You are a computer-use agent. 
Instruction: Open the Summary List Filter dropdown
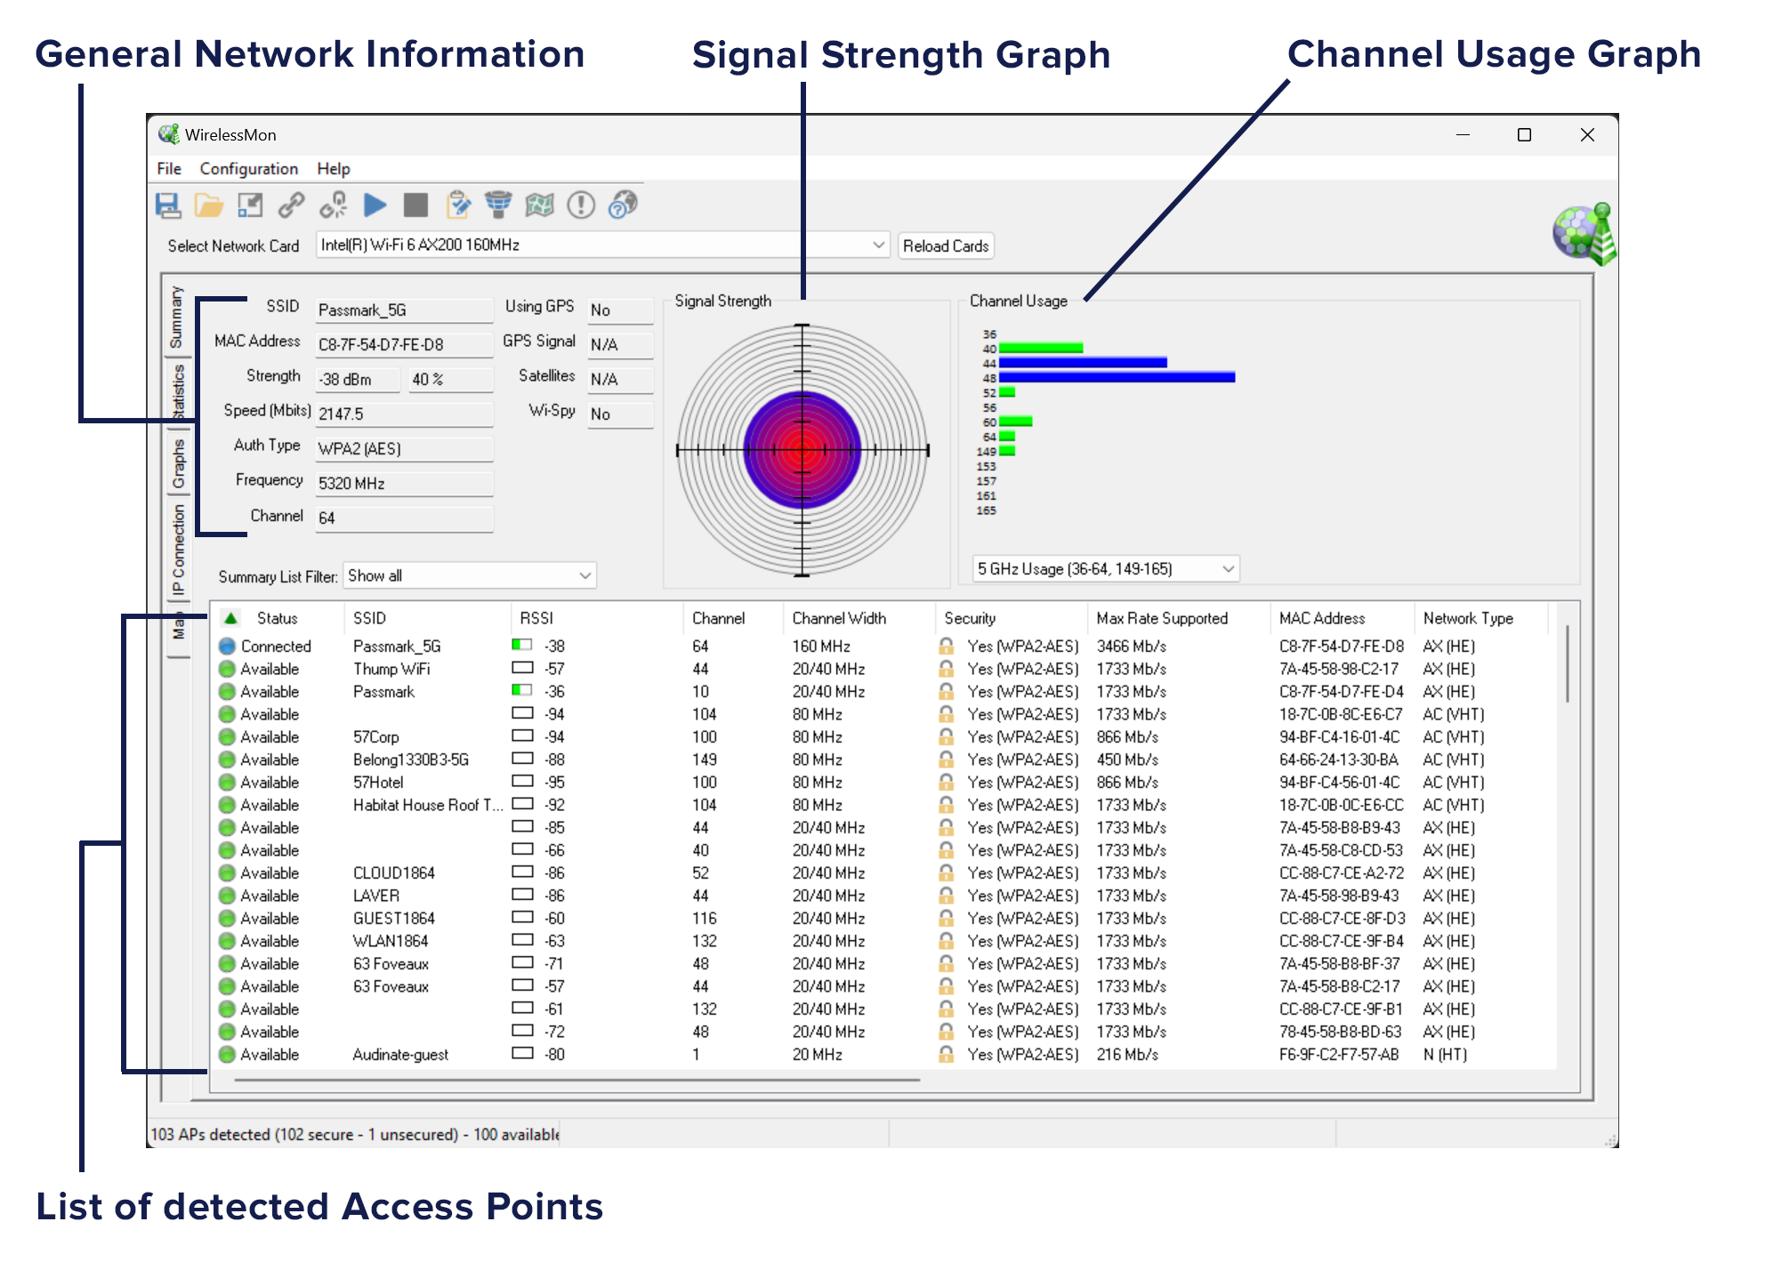click(585, 575)
